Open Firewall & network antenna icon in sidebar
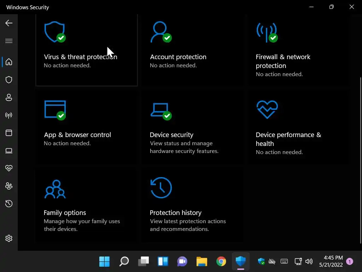The height and width of the screenshot is (272, 362). [9, 115]
